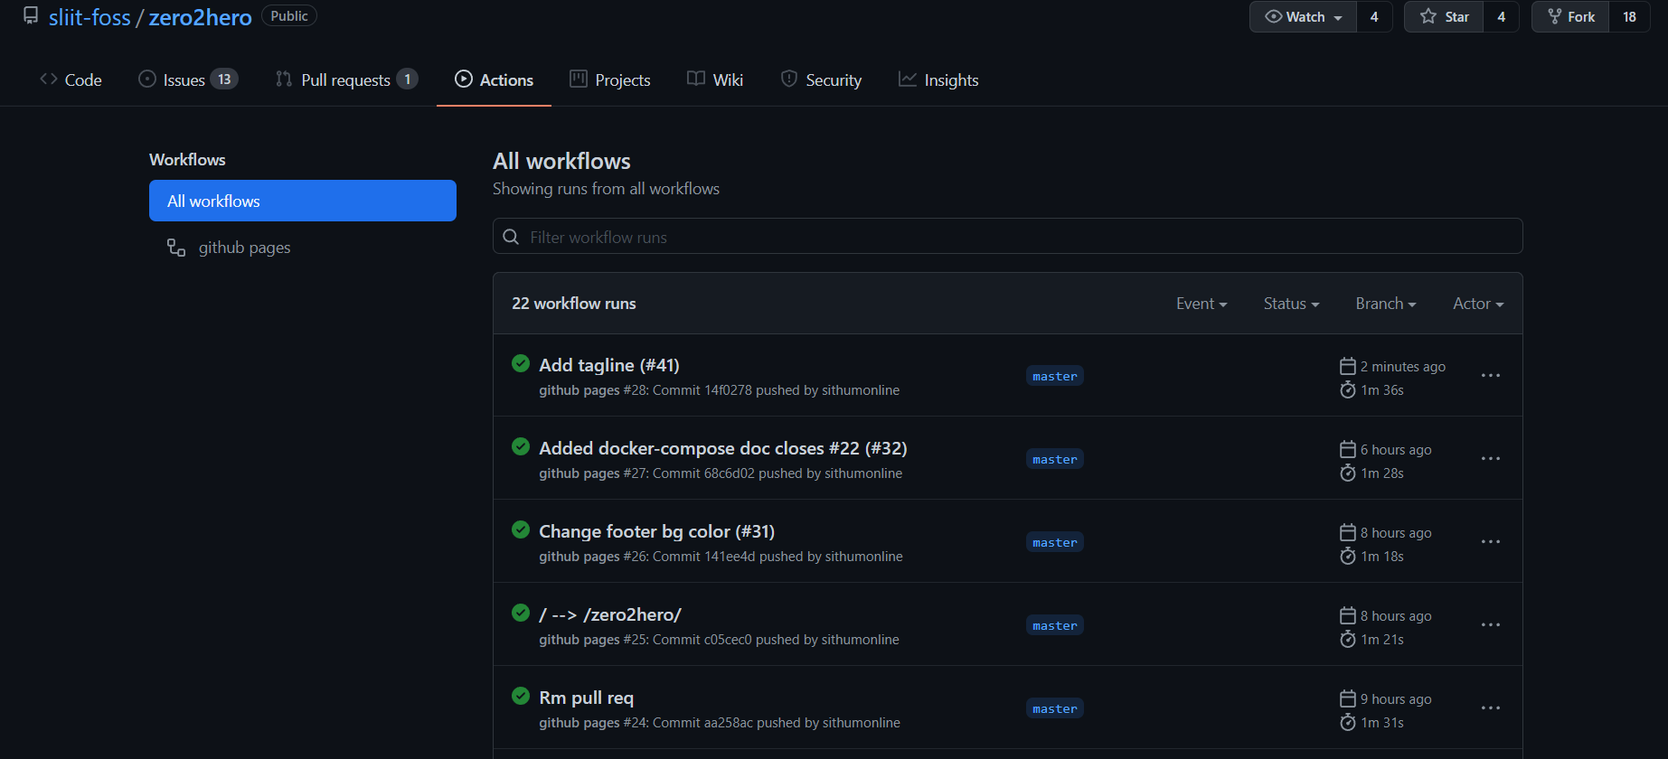Open the forks count 18
This screenshot has height=759, width=1668.
[1629, 17]
